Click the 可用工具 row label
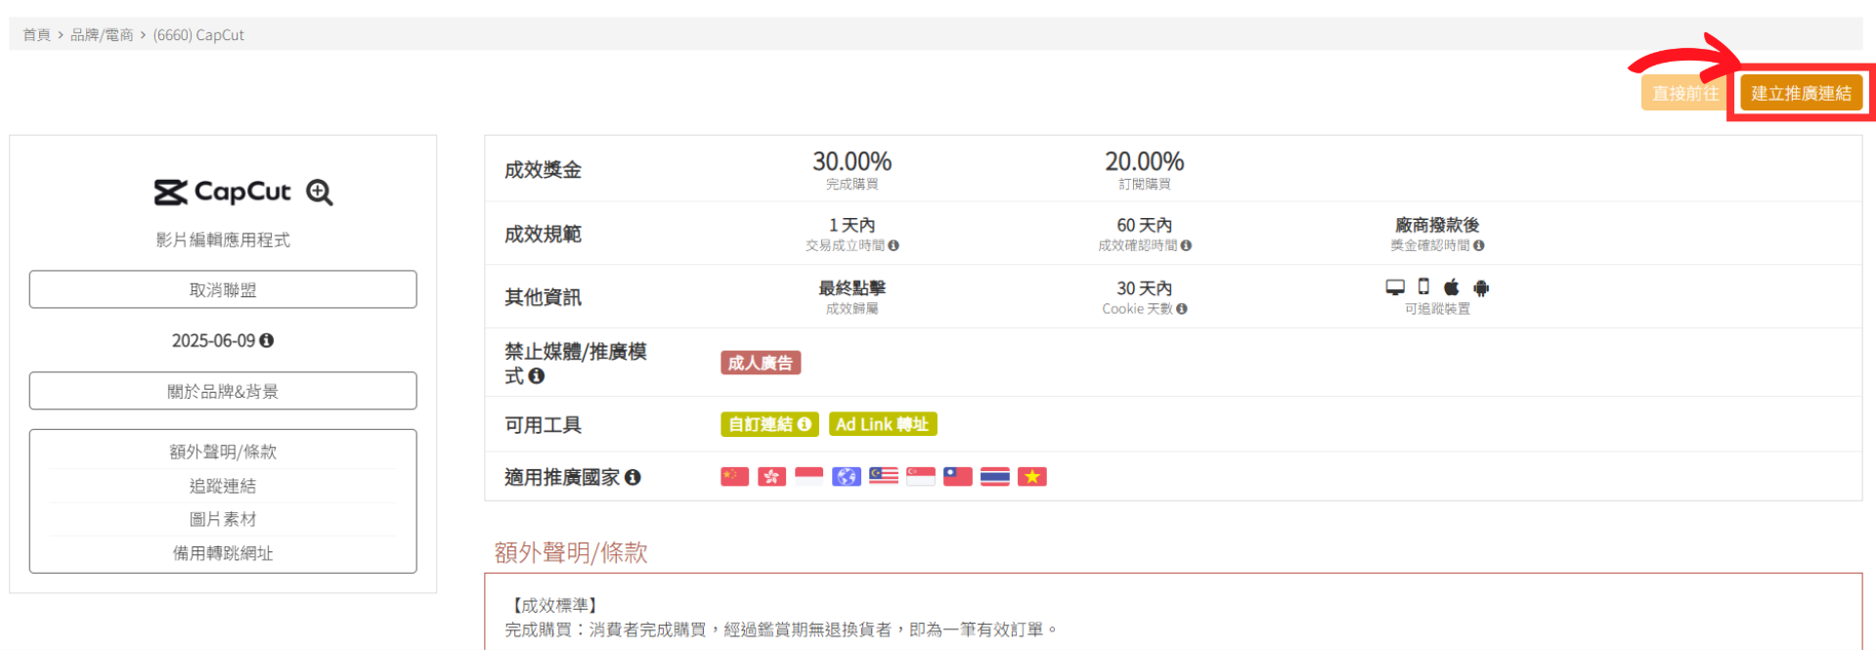1876x650 pixels. coord(543,425)
